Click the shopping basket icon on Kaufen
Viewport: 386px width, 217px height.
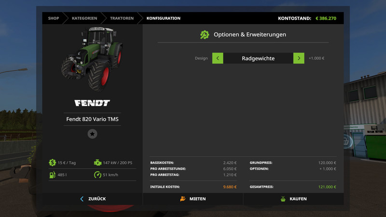tap(283, 199)
